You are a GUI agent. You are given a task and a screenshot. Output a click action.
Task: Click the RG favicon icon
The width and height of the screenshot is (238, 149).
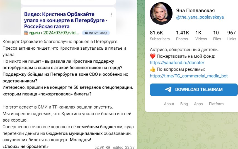click(x=26, y=33)
